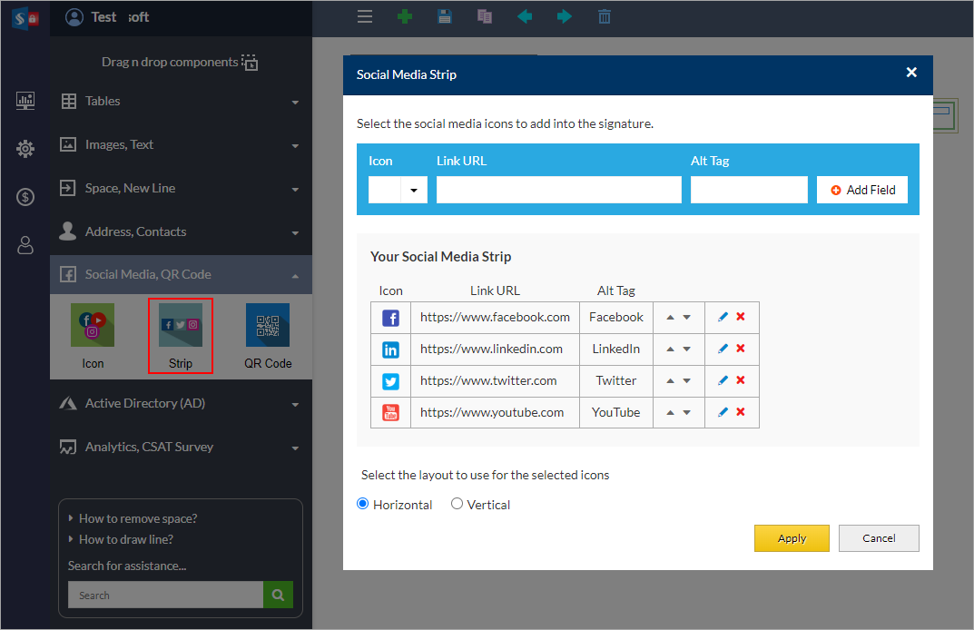Screen dimensions: 974x630
Task: Delete the LinkedIn row with red X
Action: (x=741, y=349)
